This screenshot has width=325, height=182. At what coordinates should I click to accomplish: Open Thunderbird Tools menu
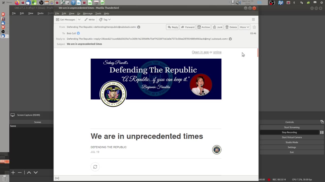(98, 13)
